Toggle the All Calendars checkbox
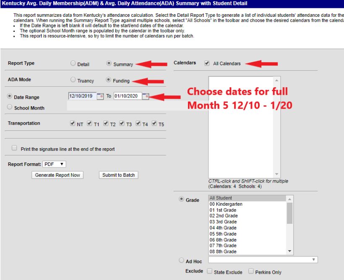The height and width of the screenshot is (280, 344). click(x=207, y=63)
